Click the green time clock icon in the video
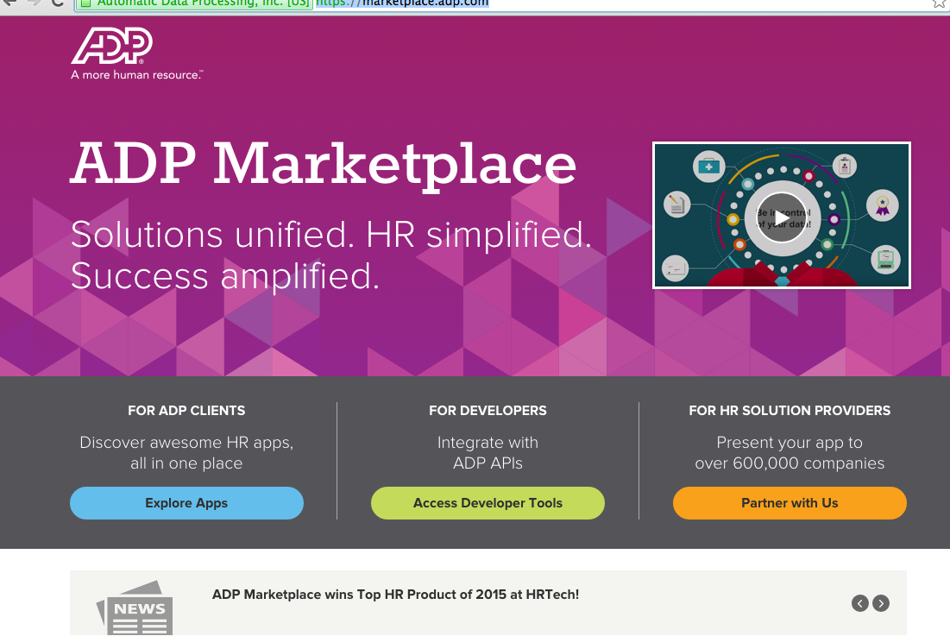The height and width of the screenshot is (636, 950). click(x=884, y=257)
